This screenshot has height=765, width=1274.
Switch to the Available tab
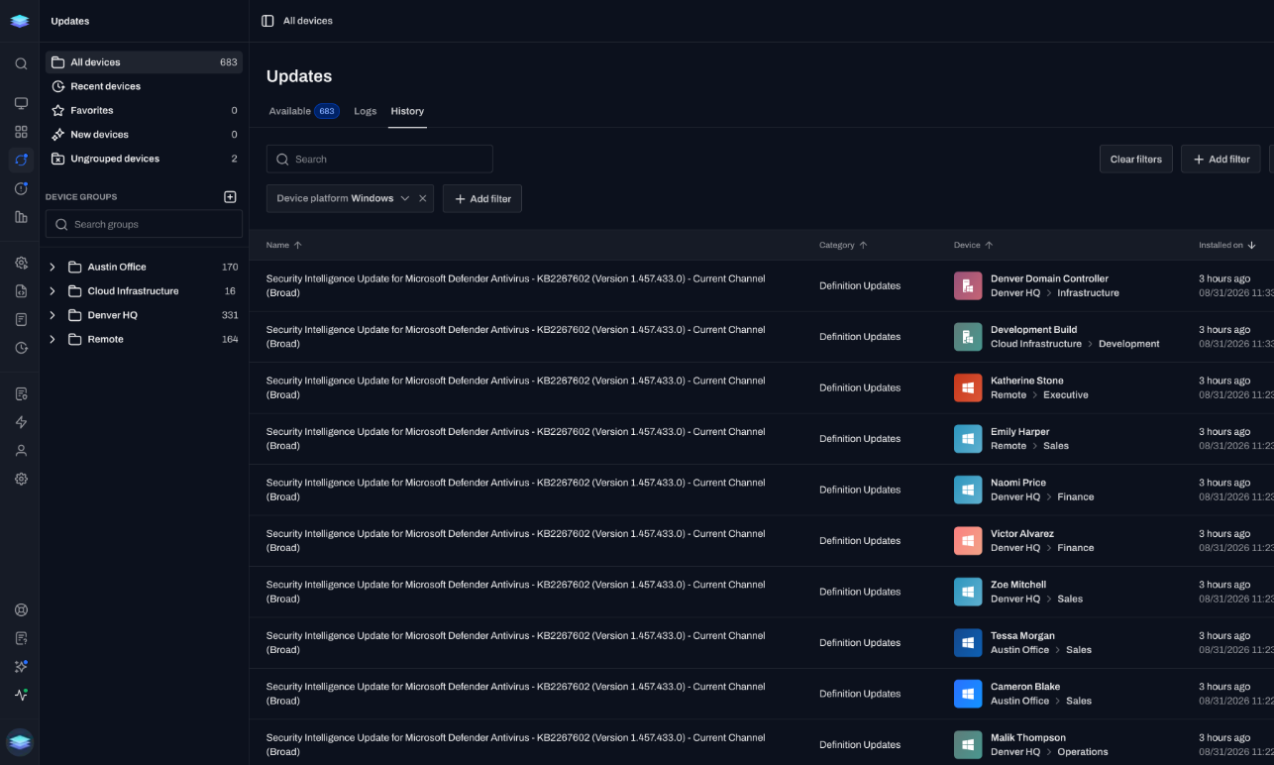[303, 111]
